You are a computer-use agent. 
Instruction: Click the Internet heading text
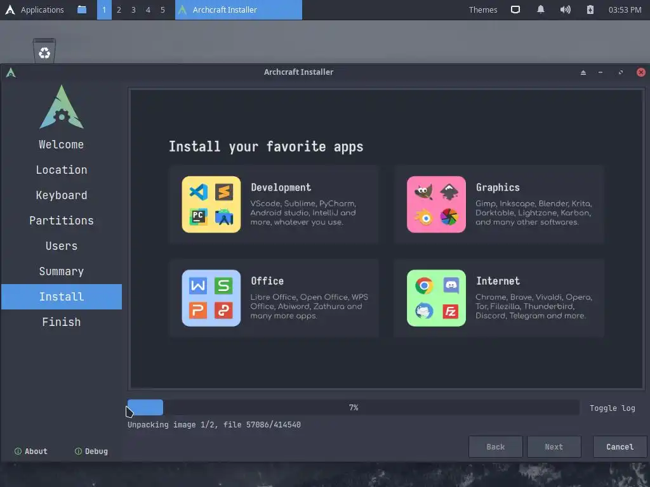point(498,281)
